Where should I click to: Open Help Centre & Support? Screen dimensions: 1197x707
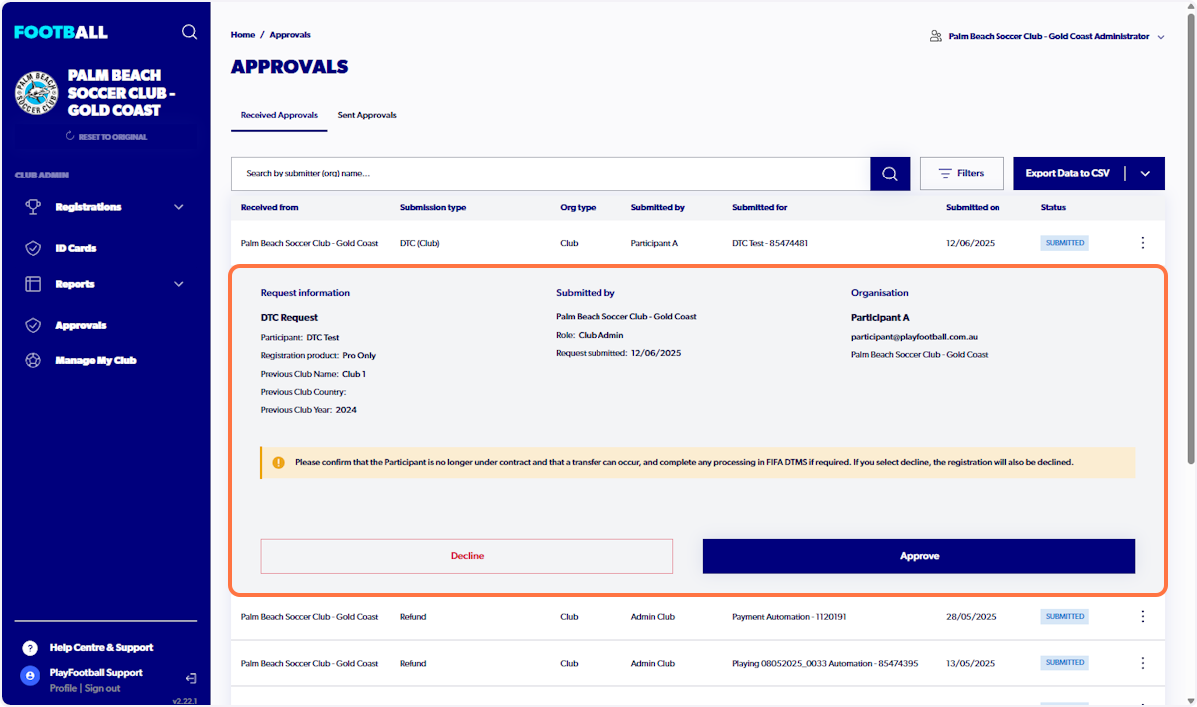101,648
